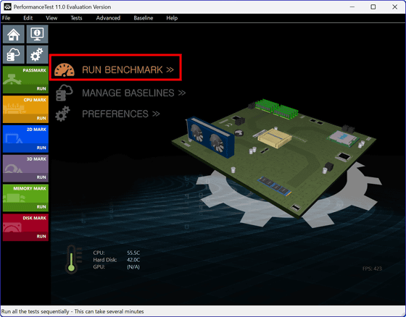Click the Manage Baselines cloud icon

point(65,93)
